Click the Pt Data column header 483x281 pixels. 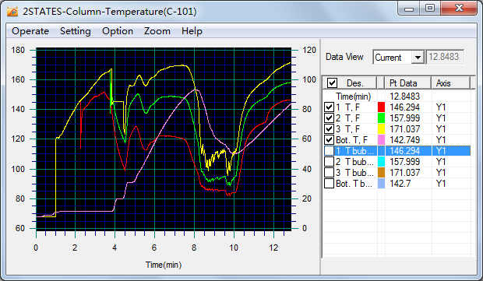click(x=408, y=83)
